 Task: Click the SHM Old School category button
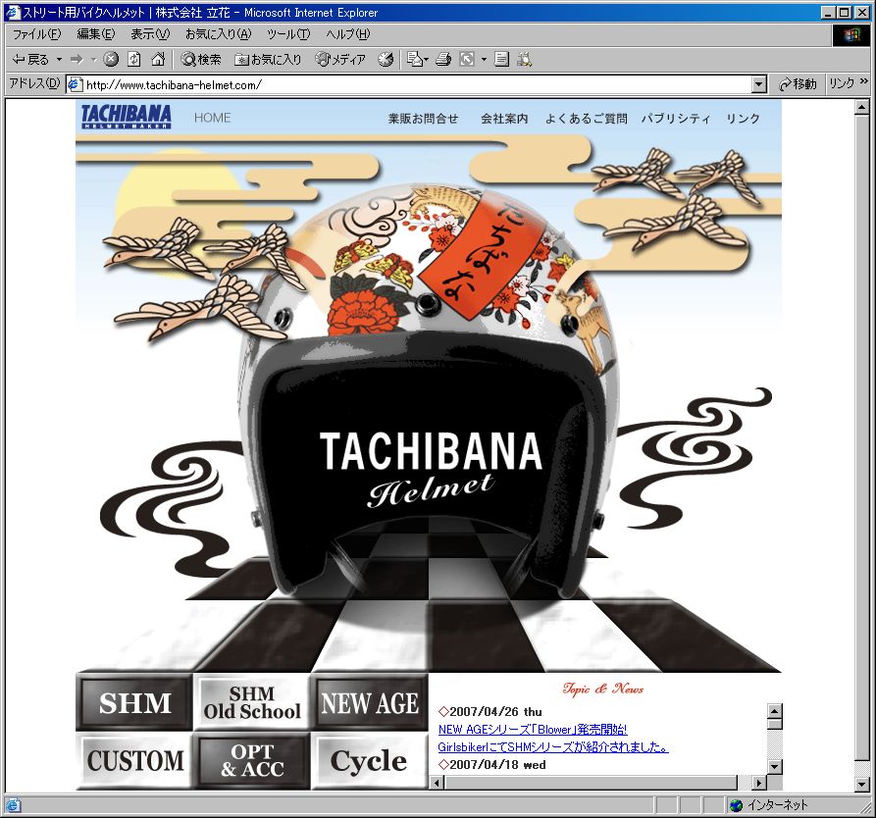pyautogui.click(x=251, y=702)
